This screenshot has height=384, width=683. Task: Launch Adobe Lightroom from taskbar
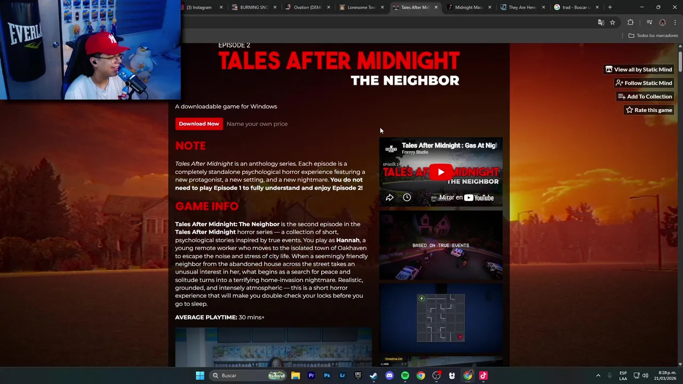[343, 375]
